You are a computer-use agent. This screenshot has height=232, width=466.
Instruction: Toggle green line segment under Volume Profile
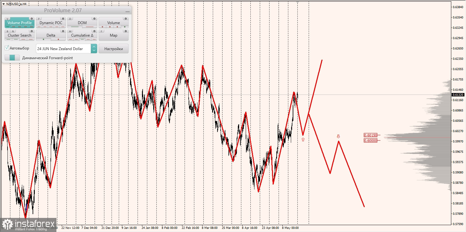[x=8, y=27]
